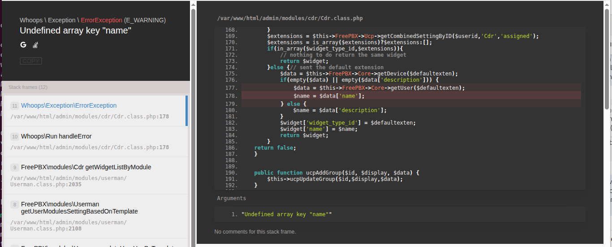Click the frame number 11 badge
Viewport: 612px width, 247px height.
(15, 106)
